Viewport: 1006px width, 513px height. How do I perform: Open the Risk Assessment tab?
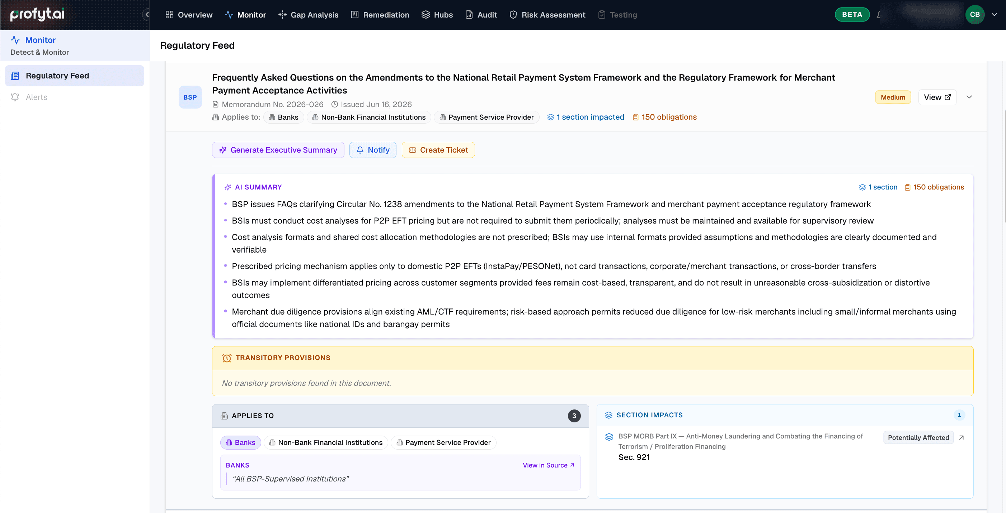click(x=547, y=15)
